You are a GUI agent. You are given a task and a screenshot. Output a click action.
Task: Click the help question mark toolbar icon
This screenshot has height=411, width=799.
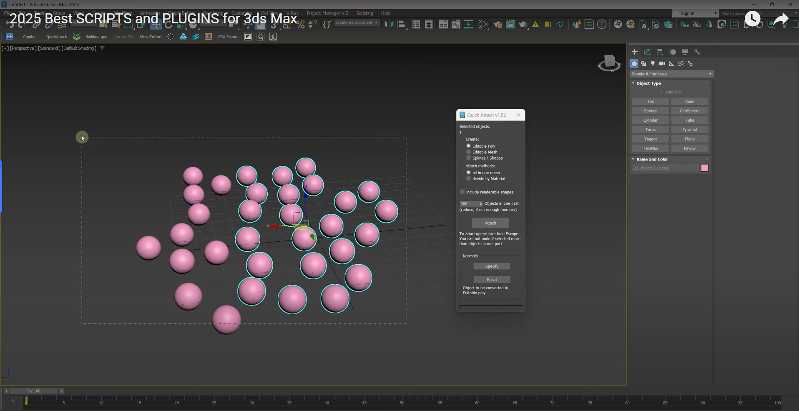(602, 25)
